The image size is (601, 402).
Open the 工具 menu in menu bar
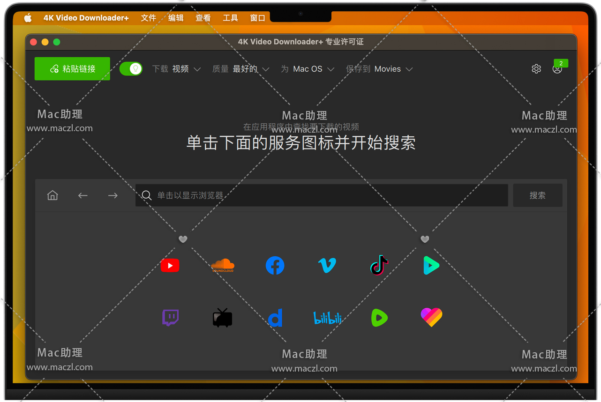pos(230,18)
